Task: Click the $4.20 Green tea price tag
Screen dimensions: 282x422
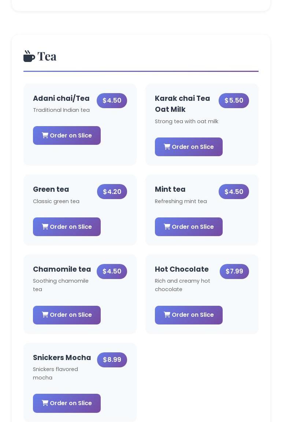Action: (x=112, y=191)
